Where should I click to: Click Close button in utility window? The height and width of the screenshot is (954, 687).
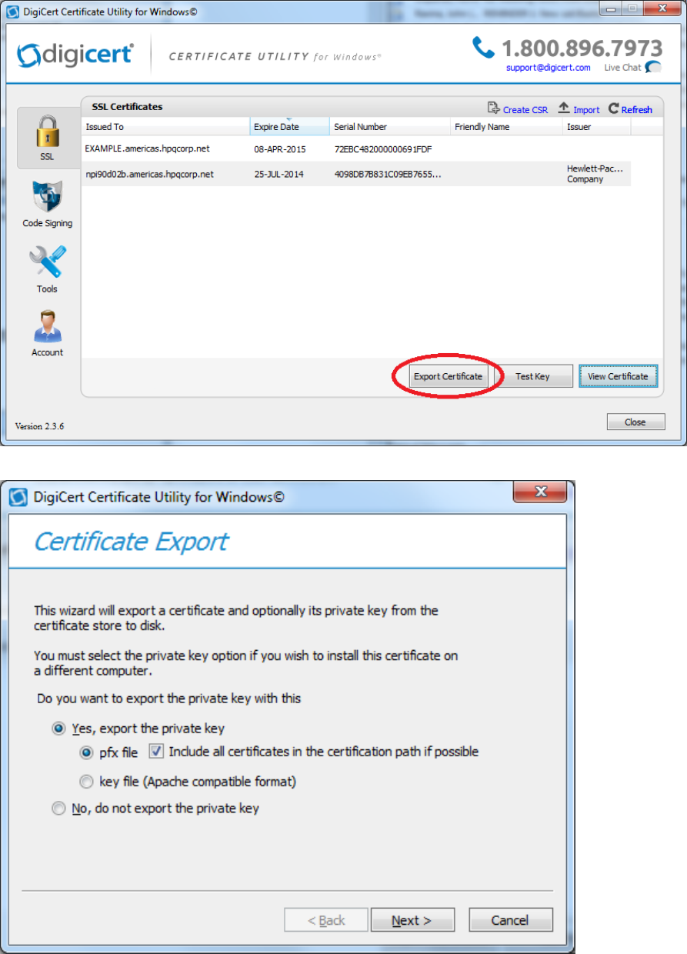pos(635,422)
